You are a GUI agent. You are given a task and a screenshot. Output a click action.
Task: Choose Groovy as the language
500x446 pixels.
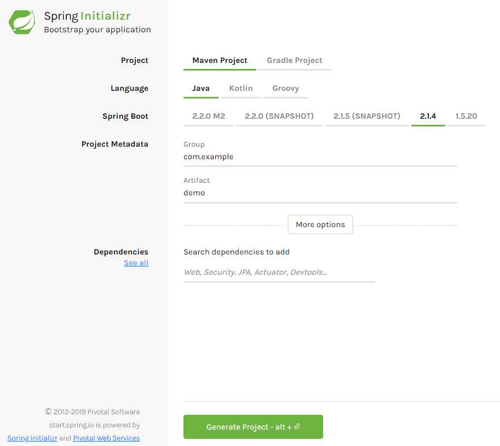tap(286, 88)
